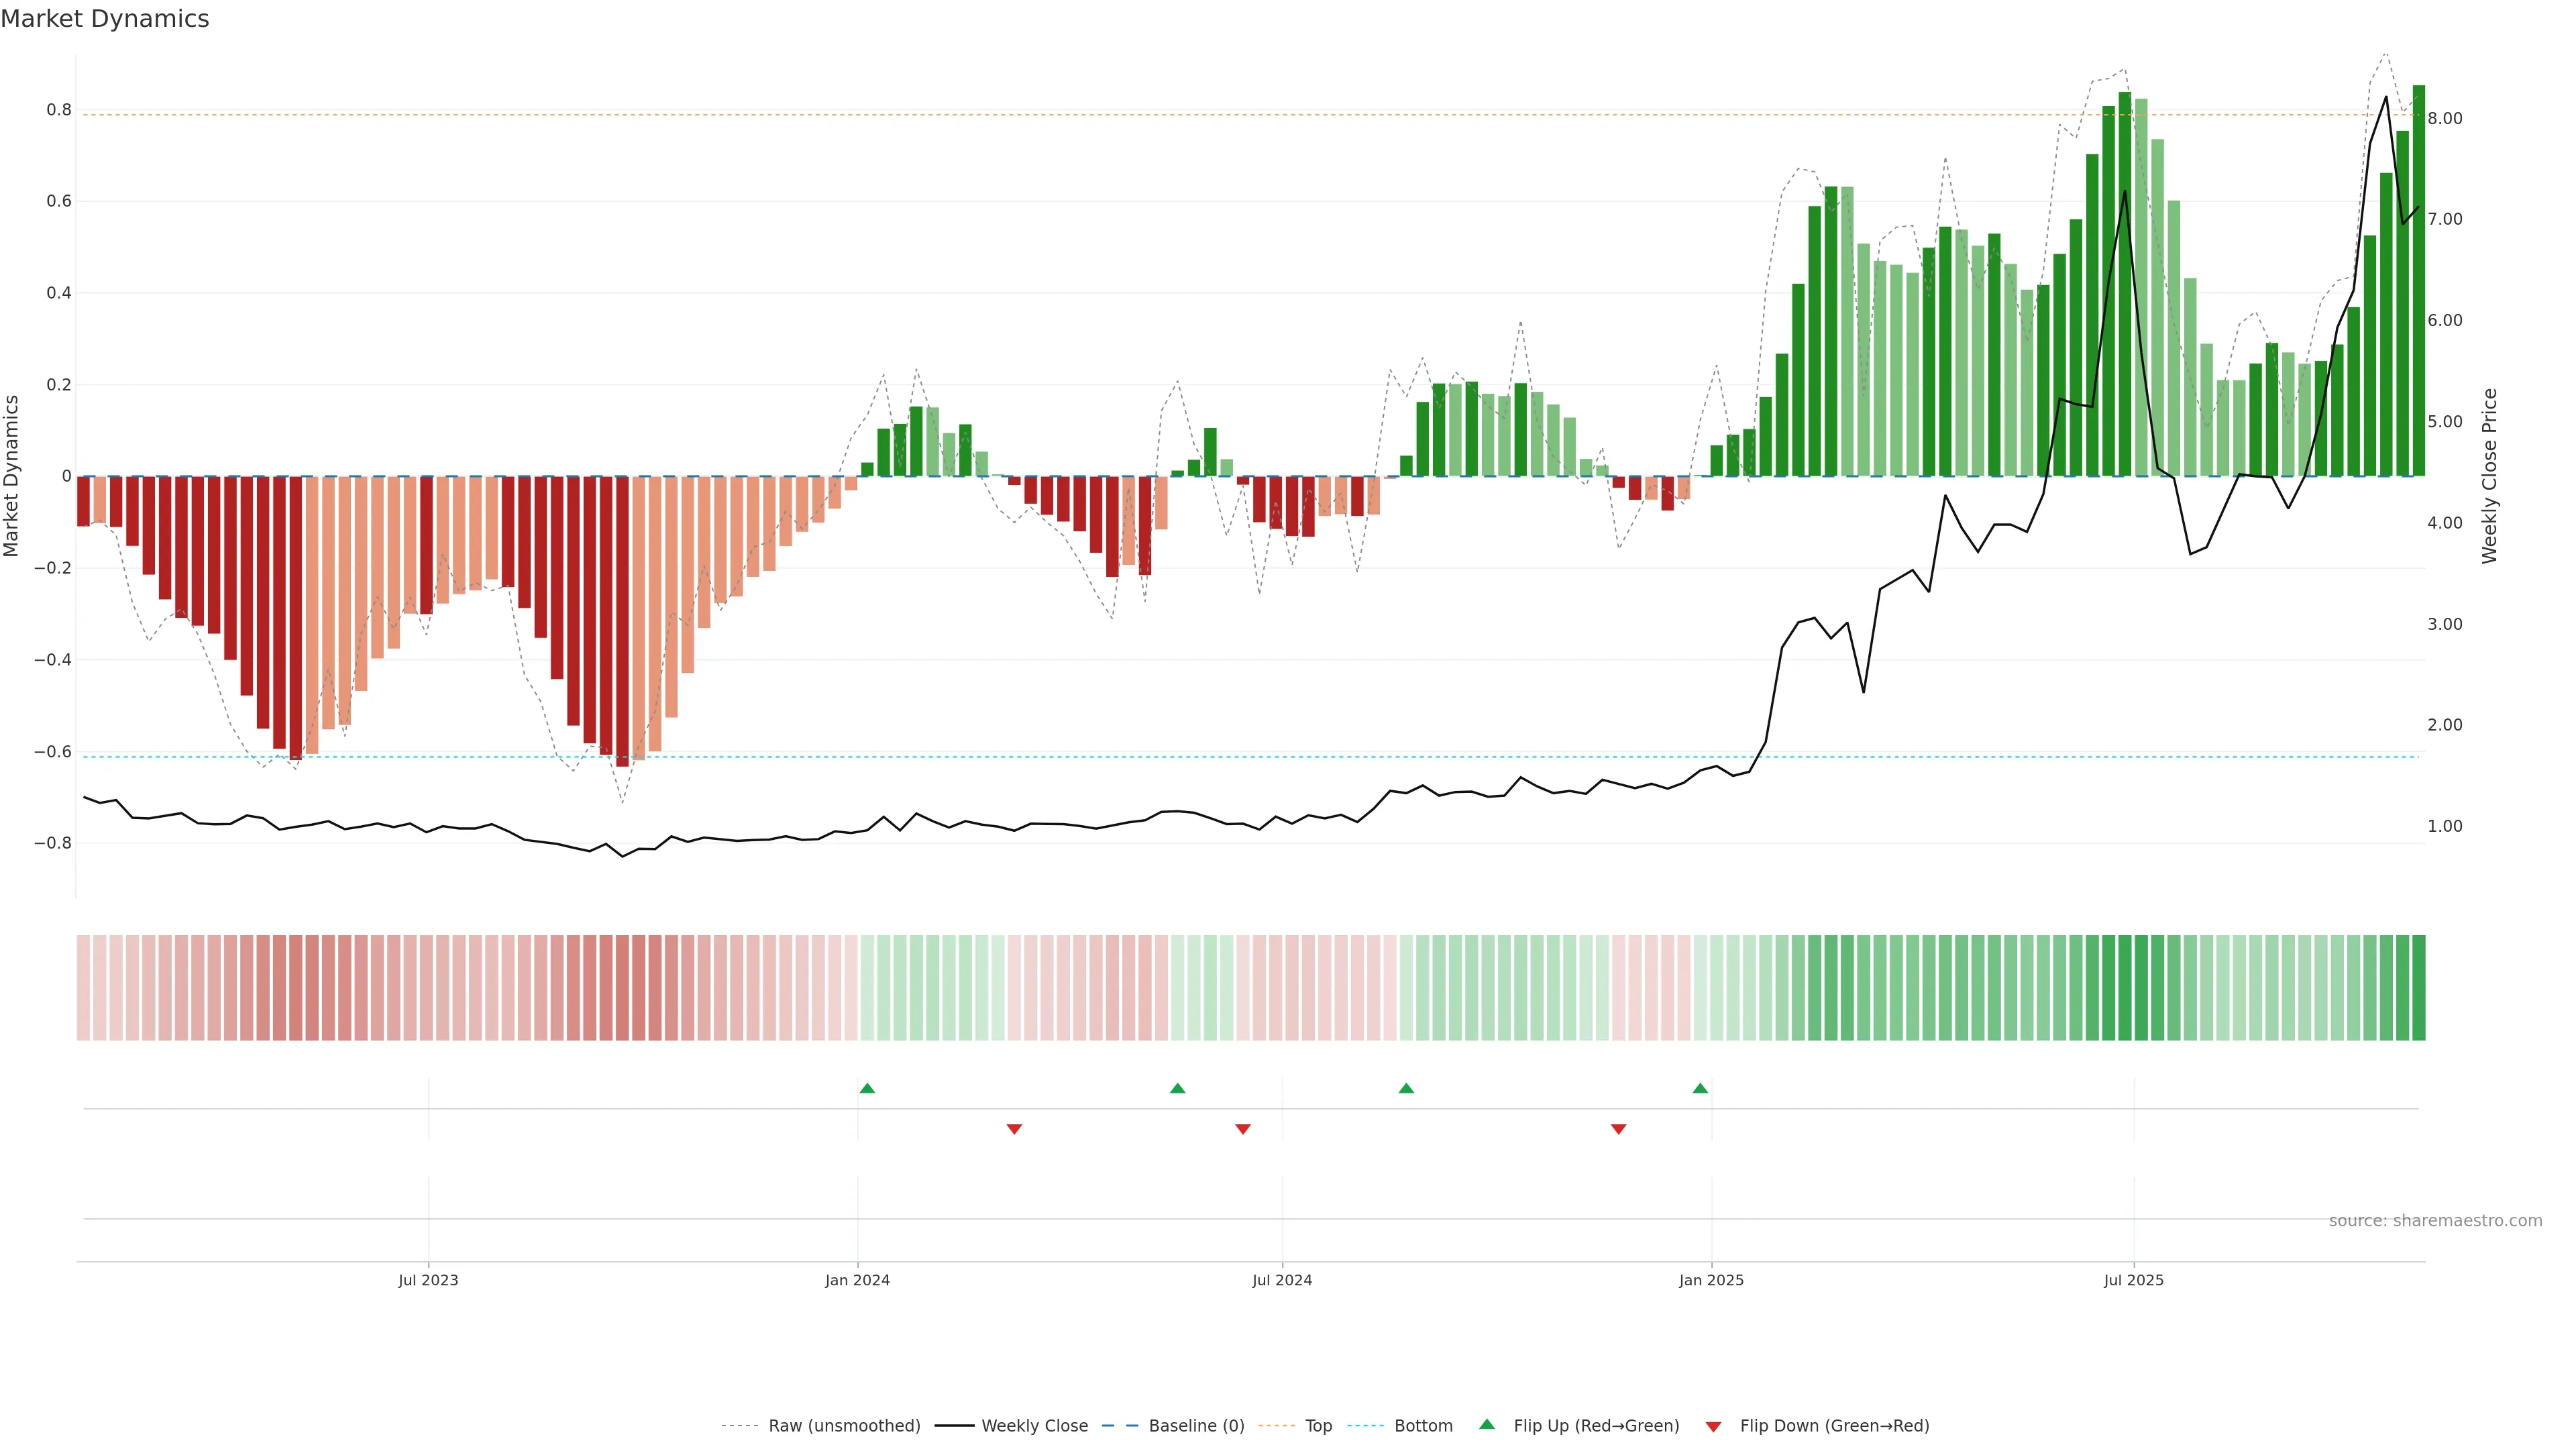Click the Flip Down legend triangle icon
Screen dimensions: 2576x1449
tap(1713, 1427)
